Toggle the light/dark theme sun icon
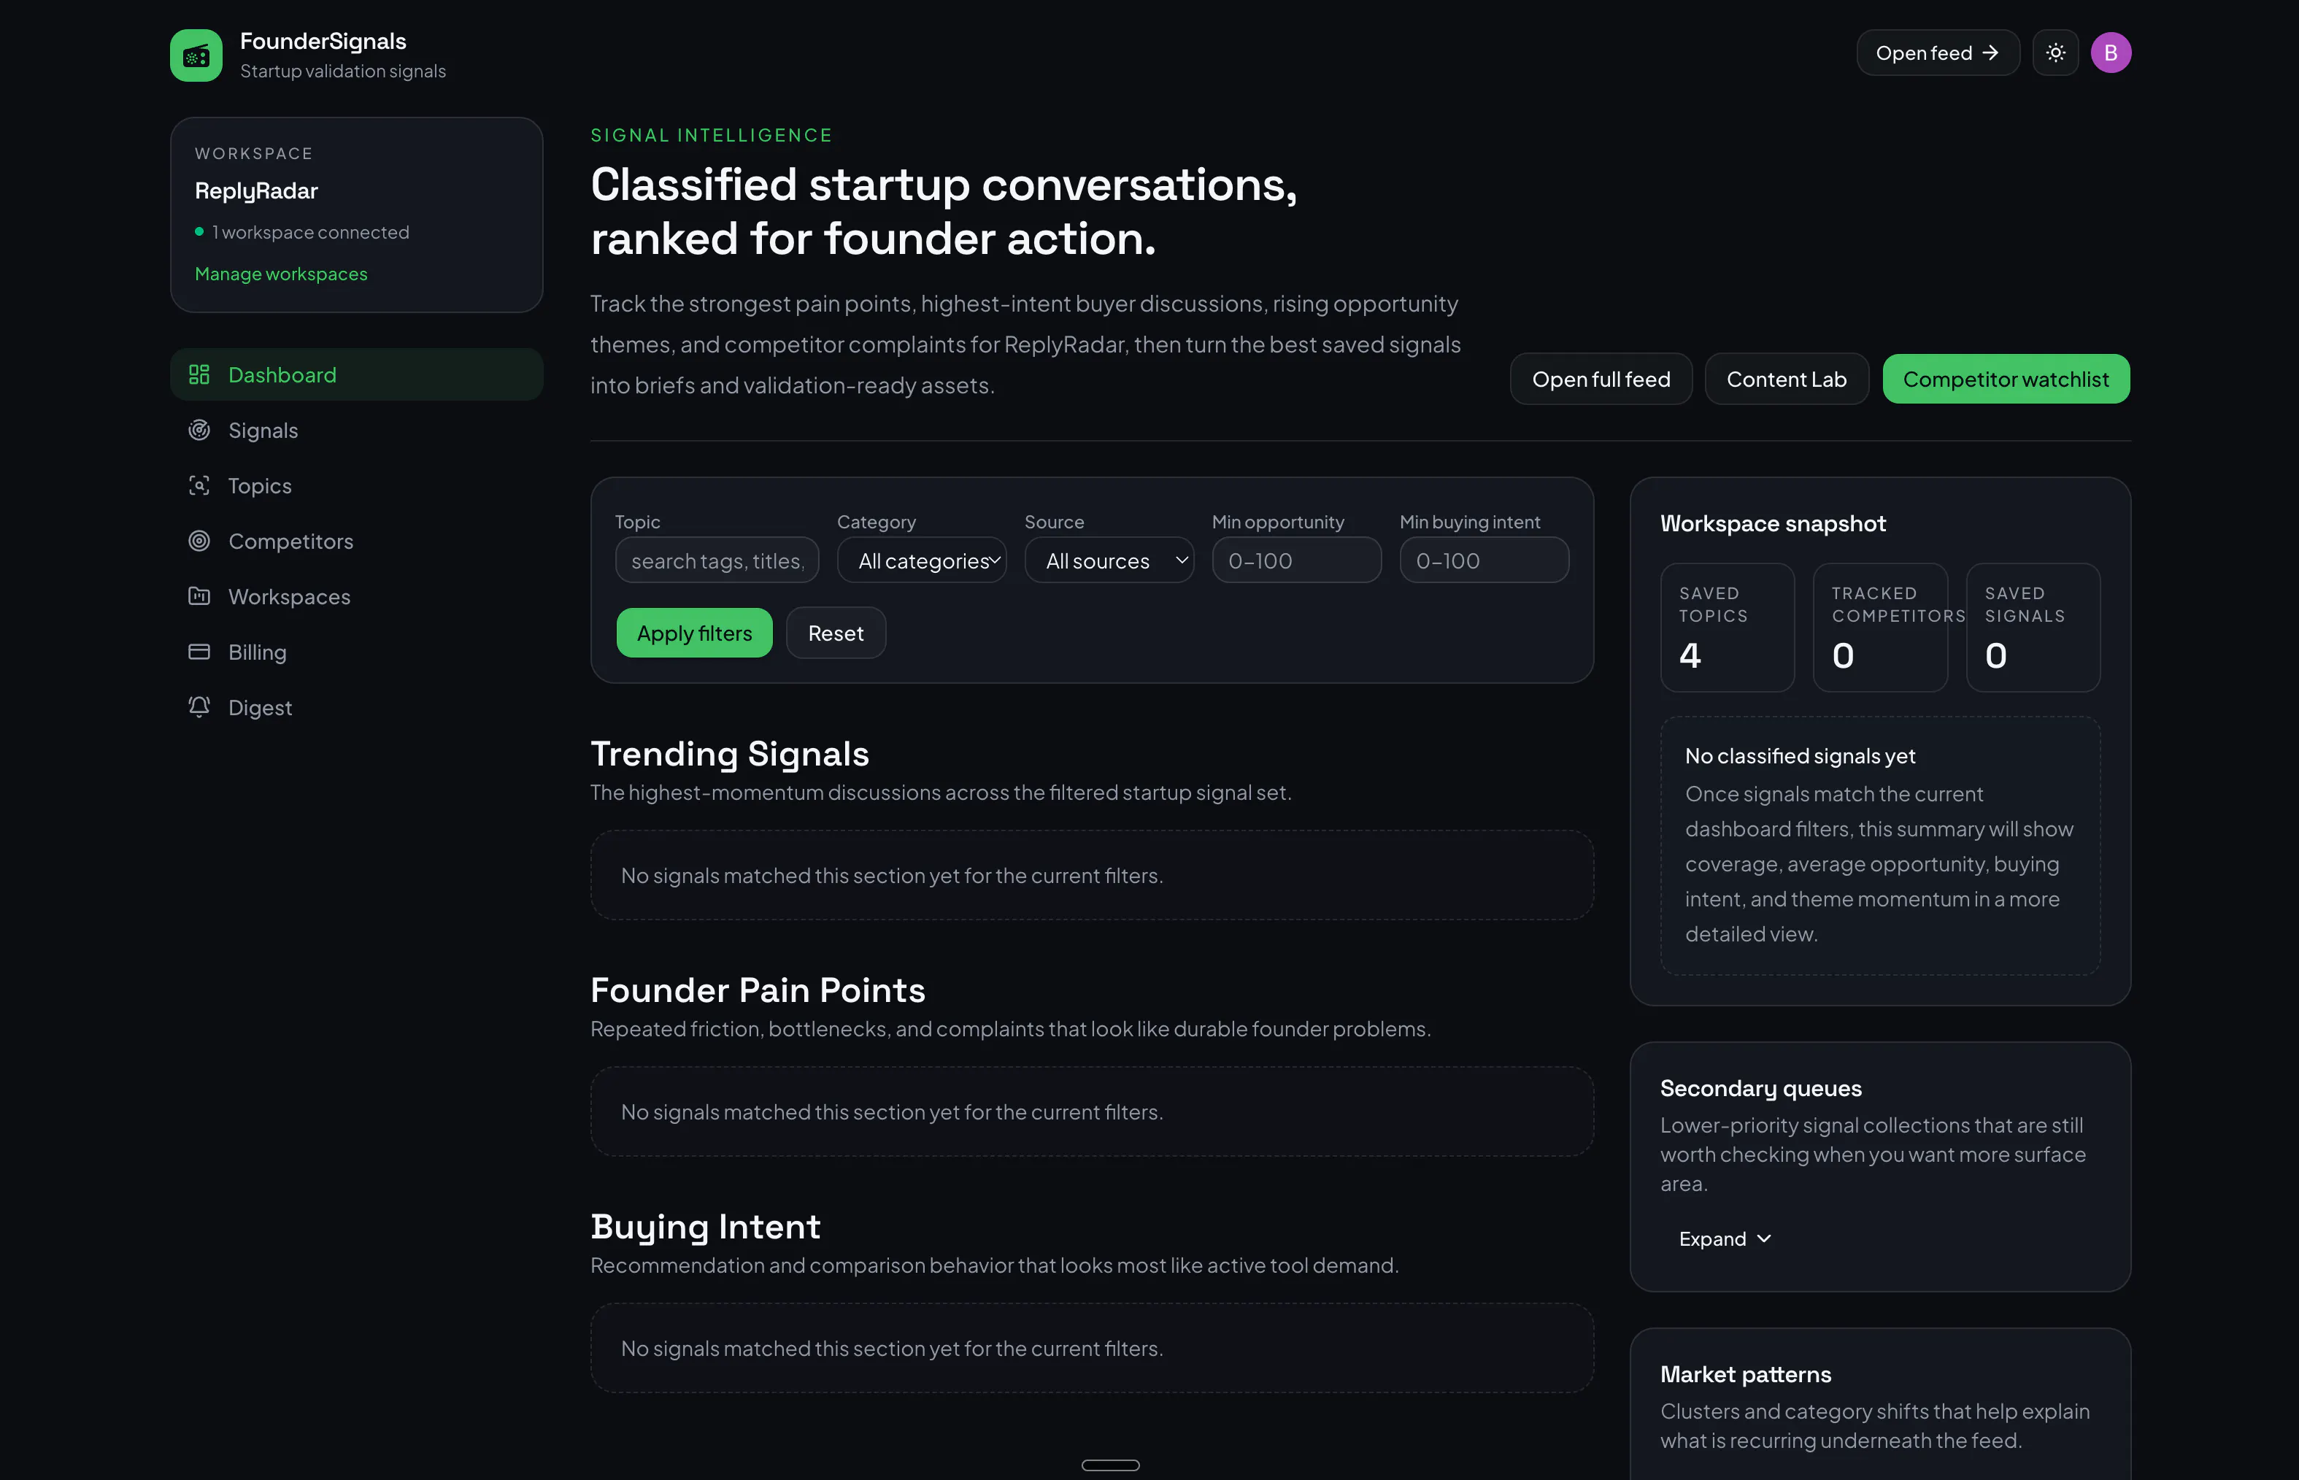The width and height of the screenshot is (2299, 1480). coord(2055,53)
